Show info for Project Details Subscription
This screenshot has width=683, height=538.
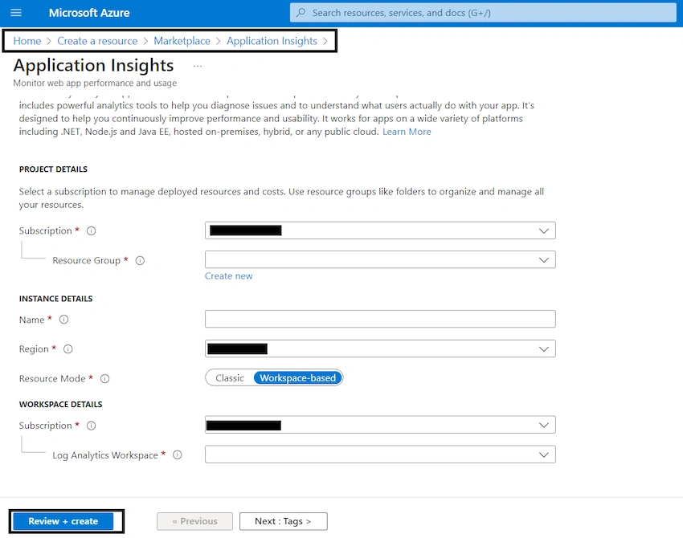click(91, 231)
